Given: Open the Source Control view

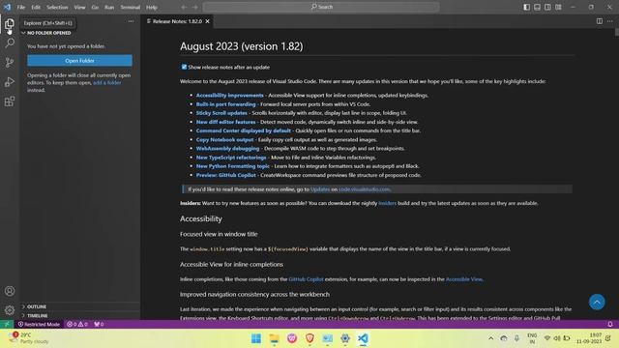Looking at the screenshot, I should pos(10,62).
